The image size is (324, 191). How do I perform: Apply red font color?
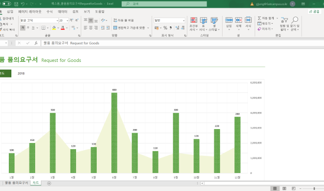[63, 27]
